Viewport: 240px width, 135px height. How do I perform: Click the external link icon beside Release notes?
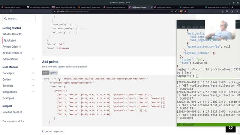coord(21,112)
